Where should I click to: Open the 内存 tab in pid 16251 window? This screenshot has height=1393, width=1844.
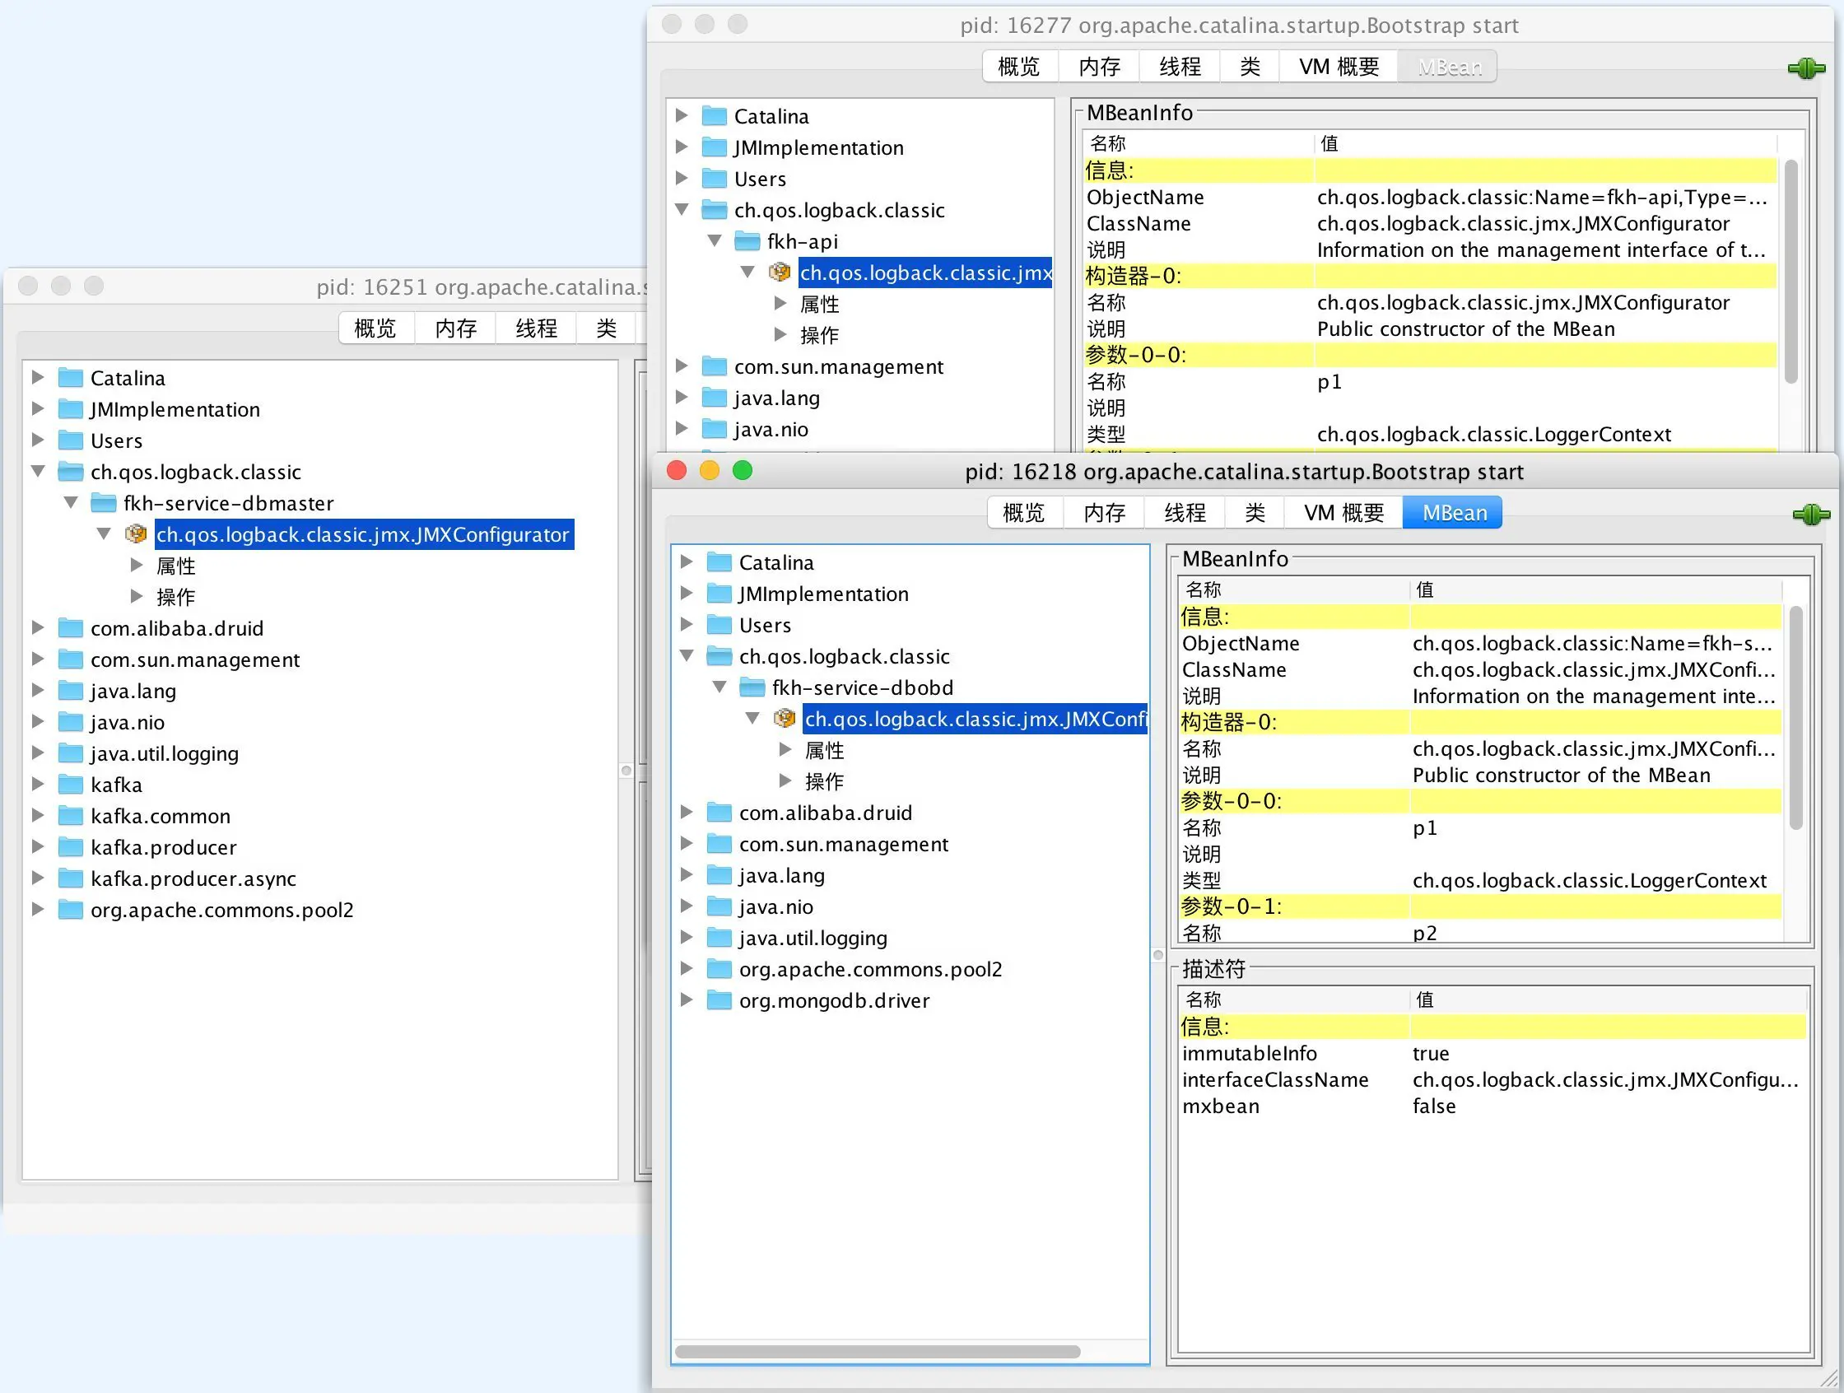[455, 328]
